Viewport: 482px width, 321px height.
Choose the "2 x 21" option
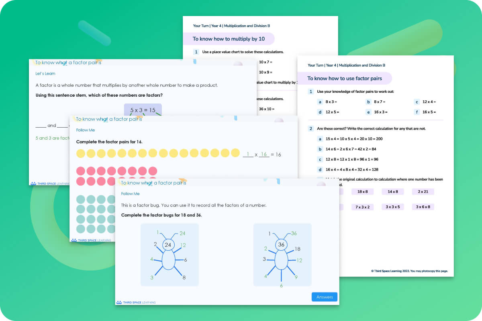423,191
